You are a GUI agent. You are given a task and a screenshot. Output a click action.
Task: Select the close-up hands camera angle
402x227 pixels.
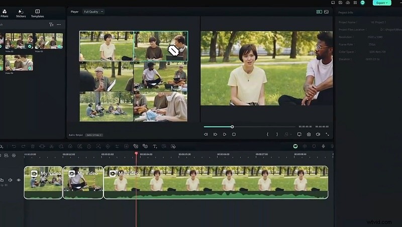160,106
